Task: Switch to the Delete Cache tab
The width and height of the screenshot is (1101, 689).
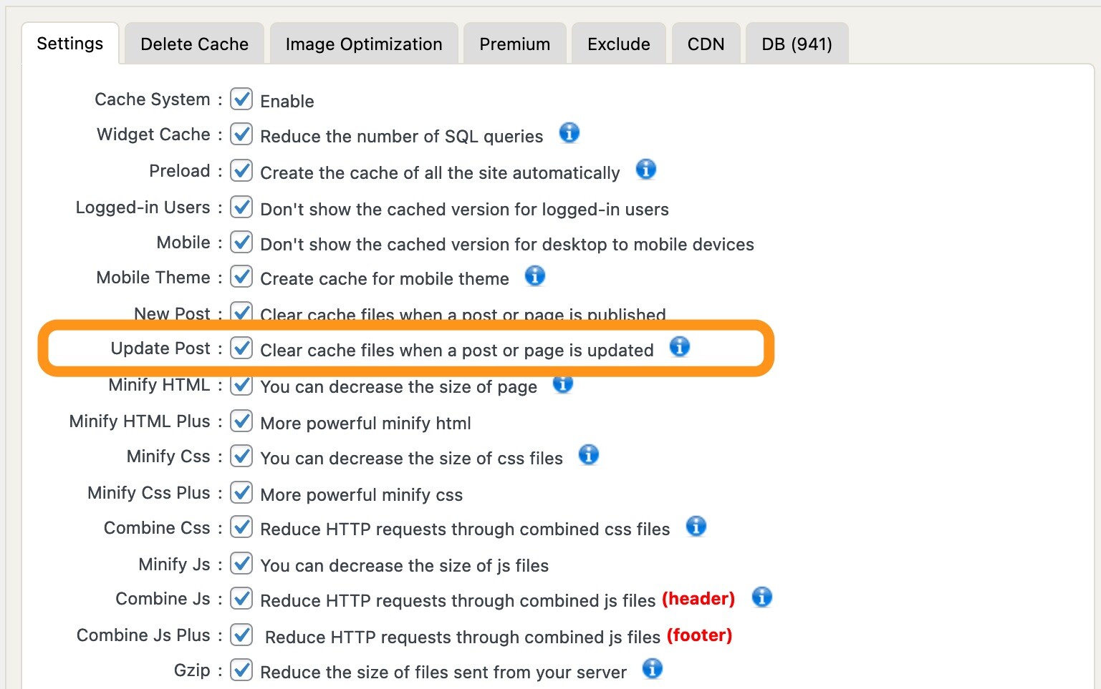Action: pos(194,44)
